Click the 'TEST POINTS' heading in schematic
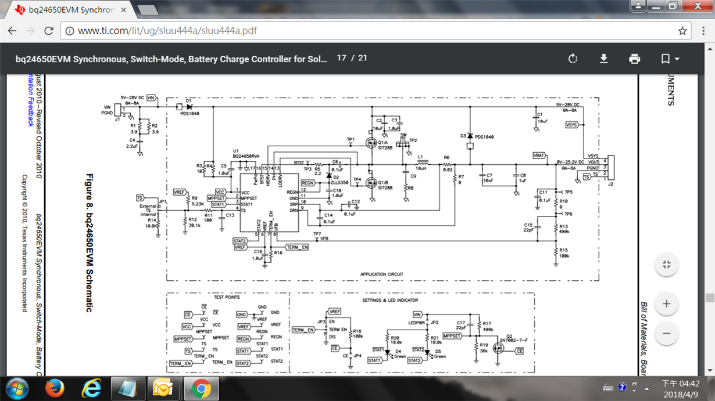The image size is (715, 401). point(227,297)
